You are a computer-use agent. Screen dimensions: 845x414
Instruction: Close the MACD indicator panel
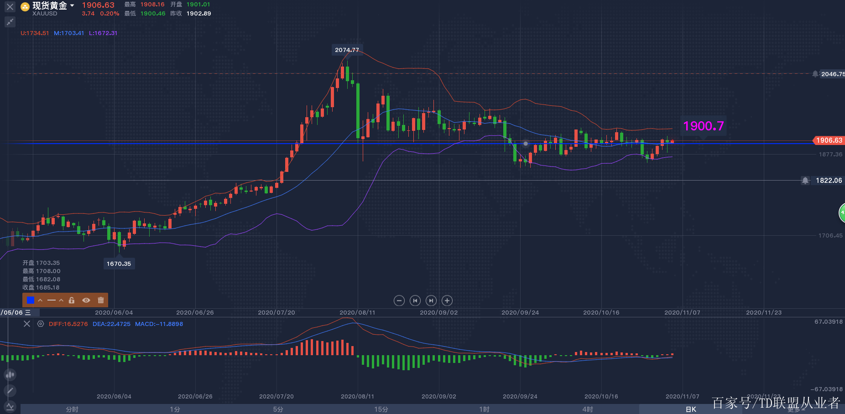pos(27,324)
